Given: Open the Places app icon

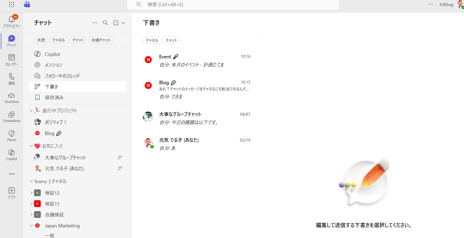Looking at the screenshot, I should pos(11,134).
